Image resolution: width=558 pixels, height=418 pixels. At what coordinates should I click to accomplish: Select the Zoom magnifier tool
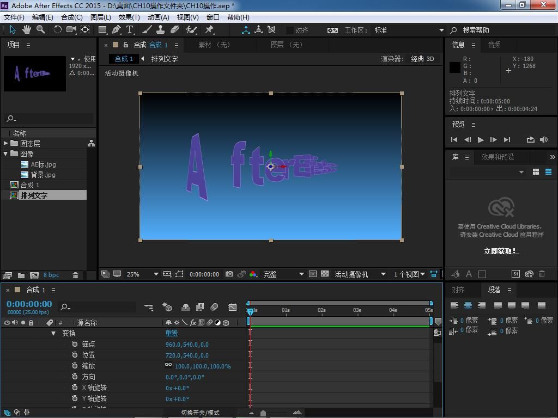40,30
